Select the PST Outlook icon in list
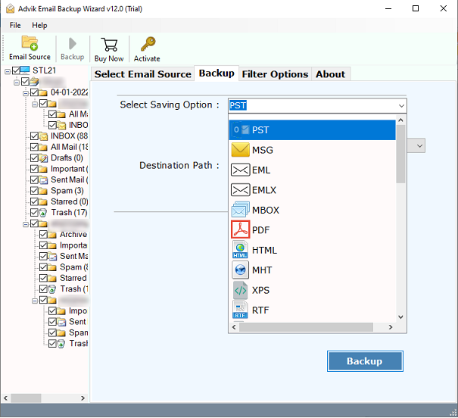The height and width of the screenshot is (418, 458). pos(241,129)
